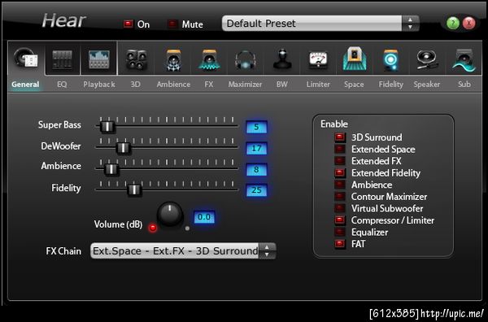Click the red Volume minimum indicator dot
This screenshot has width=488, height=322.
[x=153, y=228]
